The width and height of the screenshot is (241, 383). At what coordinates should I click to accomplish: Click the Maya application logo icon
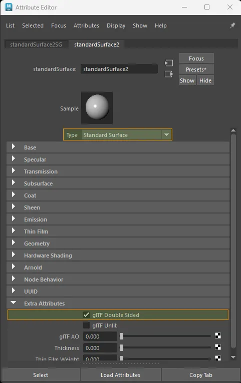click(x=9, y=7)
